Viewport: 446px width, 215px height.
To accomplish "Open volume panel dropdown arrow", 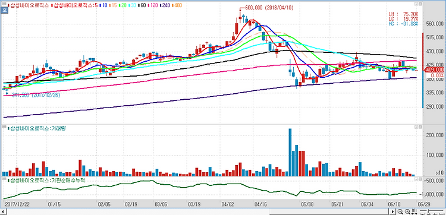I will (x=416, y=127).
